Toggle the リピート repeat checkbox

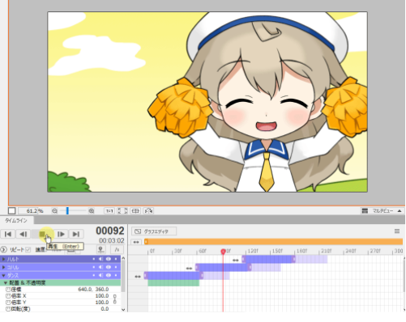click(28, 249)
